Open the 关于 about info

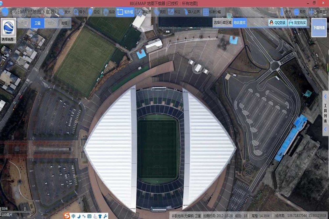click(285, 12)
